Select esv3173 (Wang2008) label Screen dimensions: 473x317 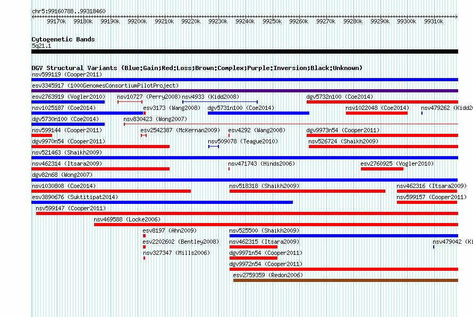[x=172, y=108]
